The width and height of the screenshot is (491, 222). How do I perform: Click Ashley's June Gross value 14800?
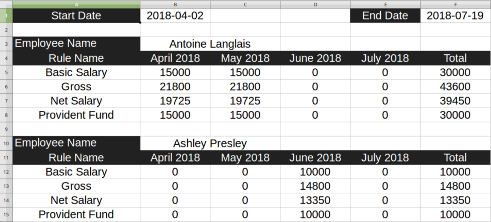[x=315, y=186]
